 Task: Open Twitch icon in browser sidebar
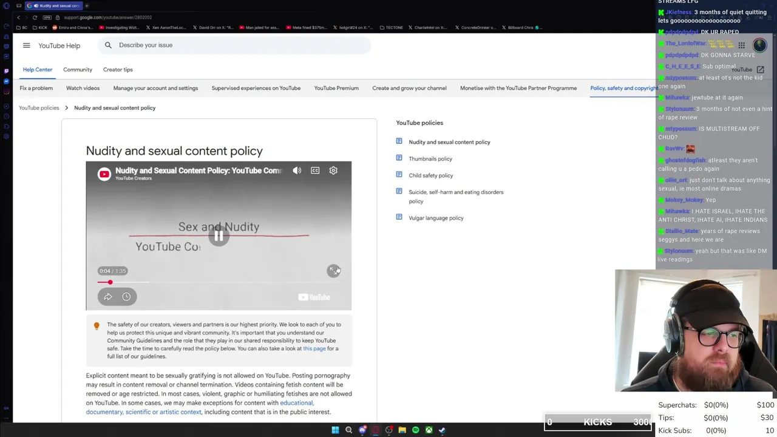(6, 71)
